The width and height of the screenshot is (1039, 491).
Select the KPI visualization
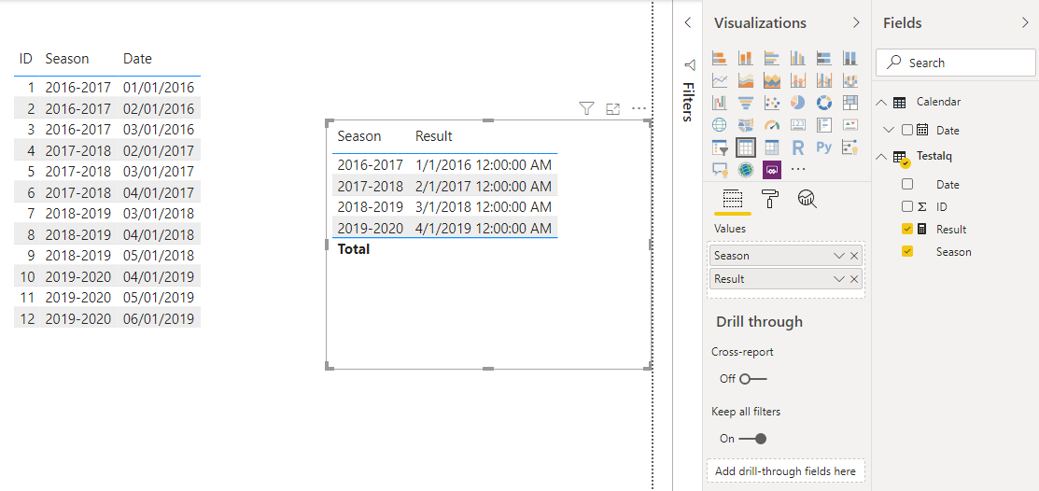point(850,124)
